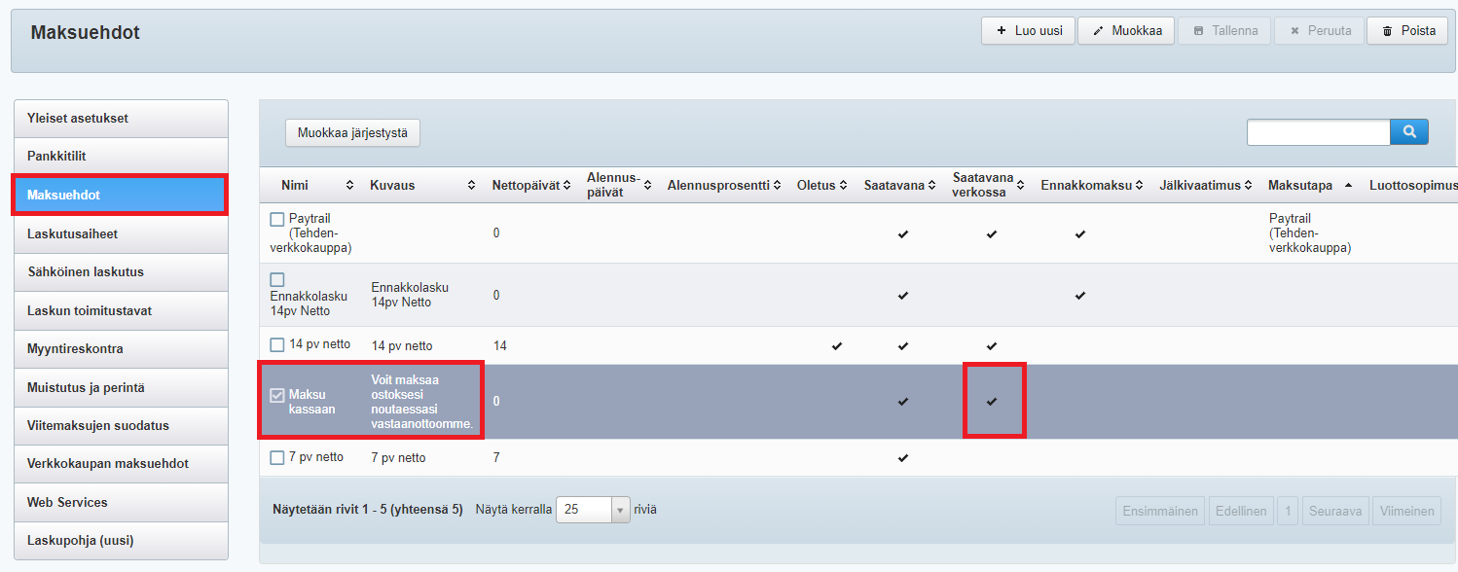Open the rows-per-page dropdown showing 25
Screen dimensions: 1458x572
(x=620, y=510)
